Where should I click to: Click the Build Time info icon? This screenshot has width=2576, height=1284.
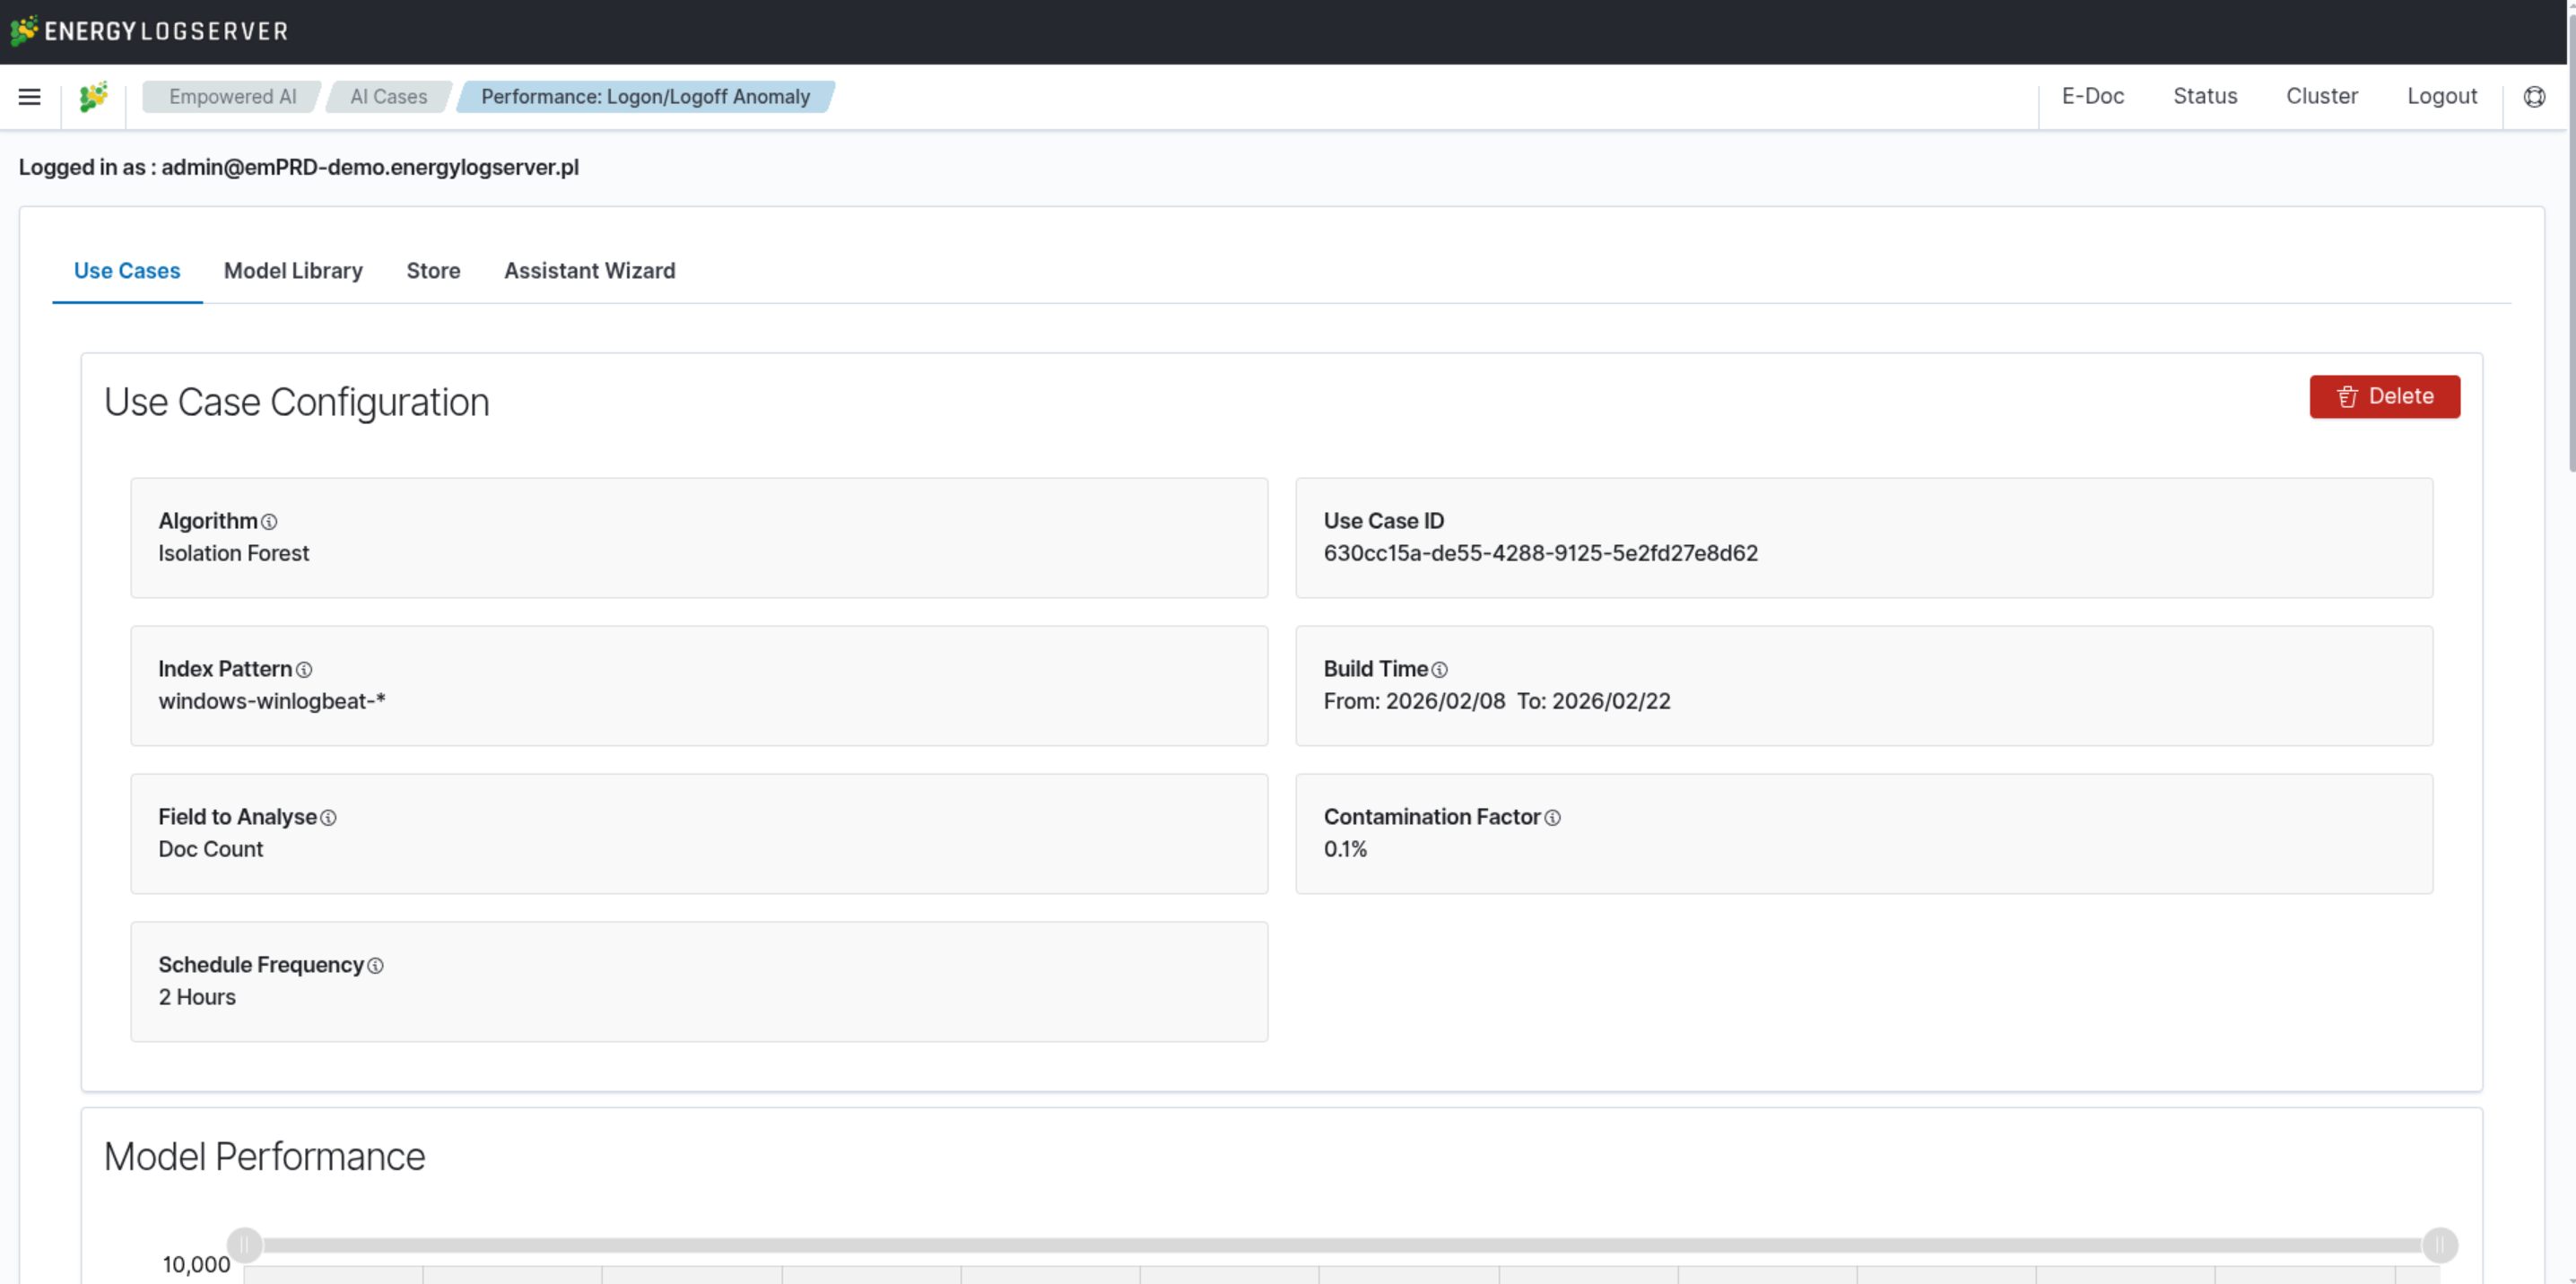pyautogui.click(x=1439, y=670)
